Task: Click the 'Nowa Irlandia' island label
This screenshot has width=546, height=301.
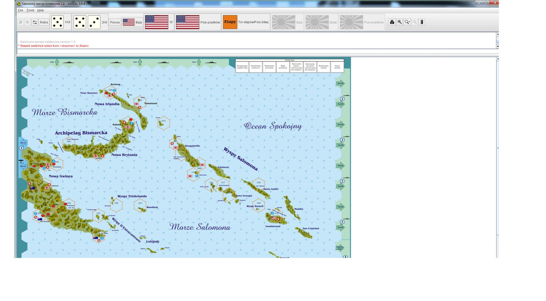Action: (107, 104)
